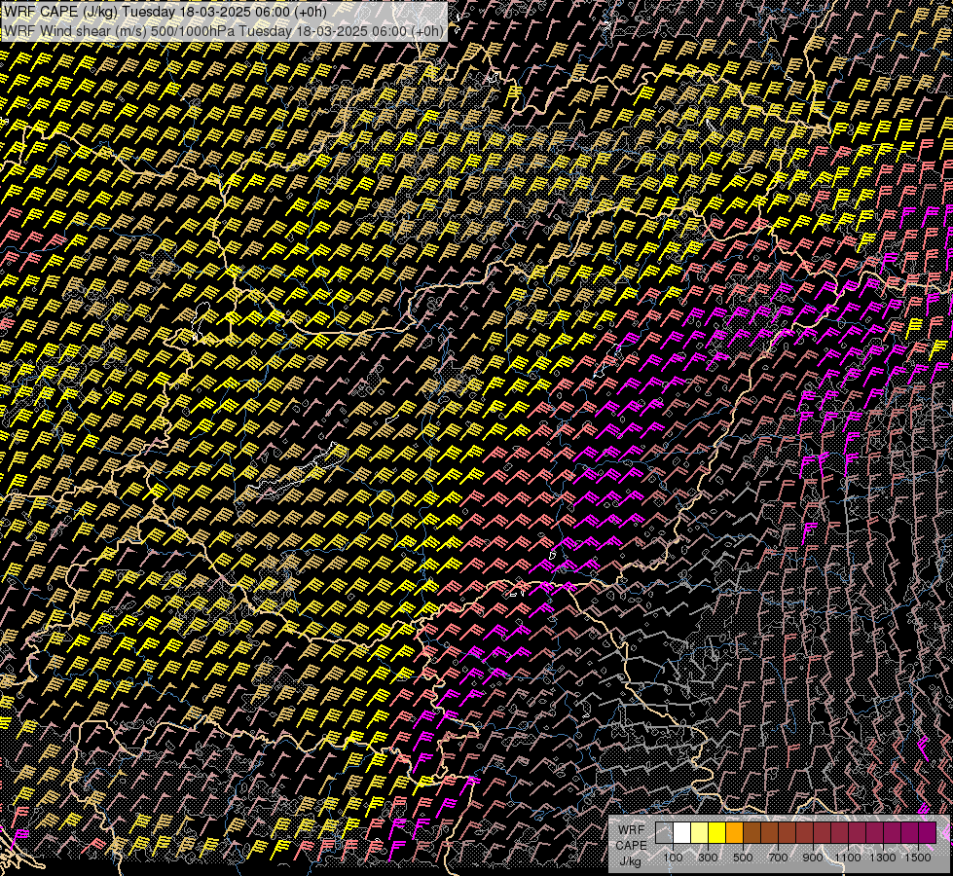This screenshot has width=953, height=876.
Task: Click the 1500 label on the legend
Action: pos(918,858)
